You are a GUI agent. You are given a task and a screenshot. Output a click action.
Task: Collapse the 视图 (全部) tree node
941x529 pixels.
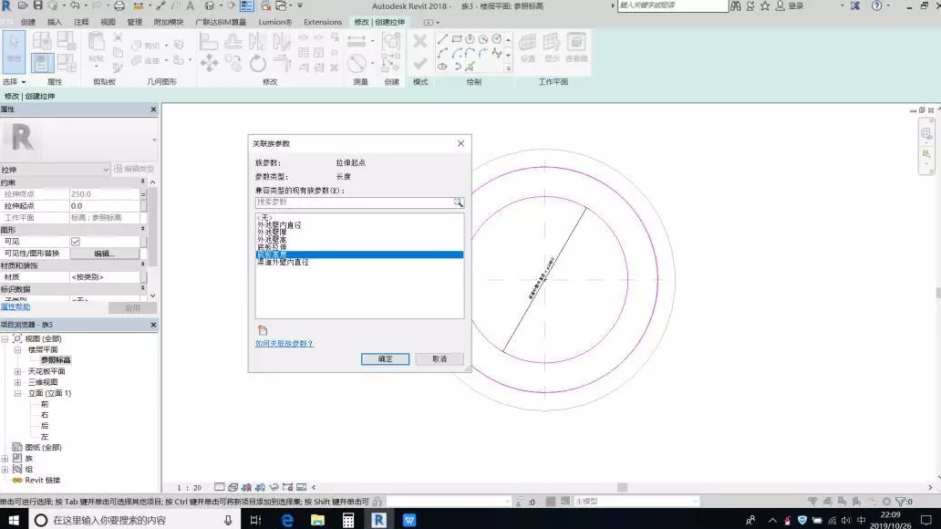(x=5, y=338)
